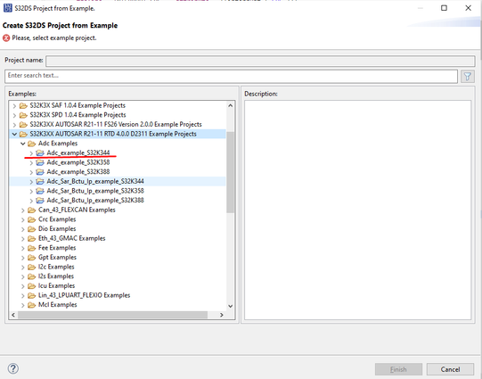Select Adc_example_S32K388 project
Image resolution: width=482 pixels, height=379 pixels.
tap(78, 171)
